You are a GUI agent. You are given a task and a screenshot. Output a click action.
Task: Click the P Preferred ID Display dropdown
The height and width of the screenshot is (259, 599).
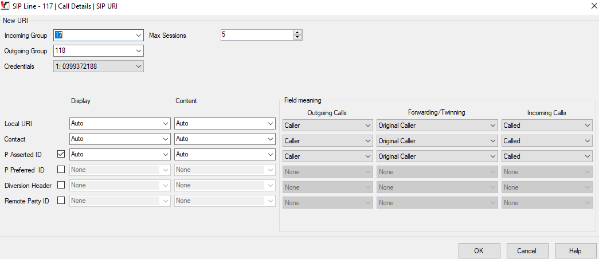coord(120,170)
